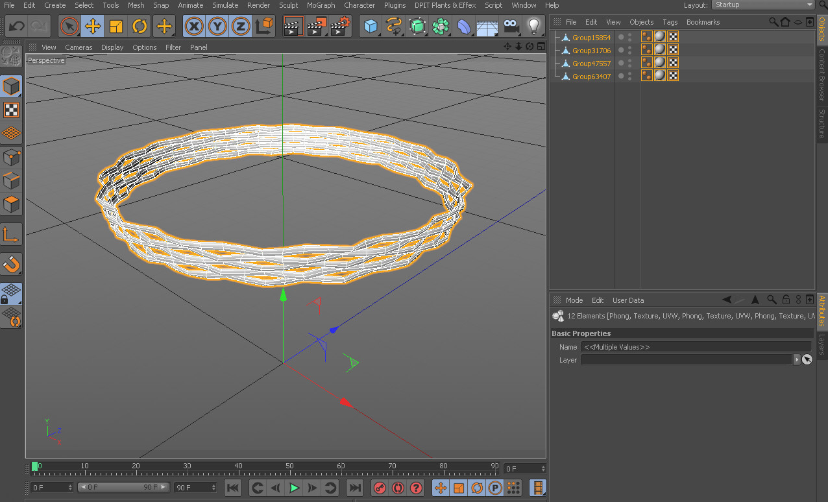Select the Rotate tool
This screenshot has height=502, width=828.
coord(140,27)
